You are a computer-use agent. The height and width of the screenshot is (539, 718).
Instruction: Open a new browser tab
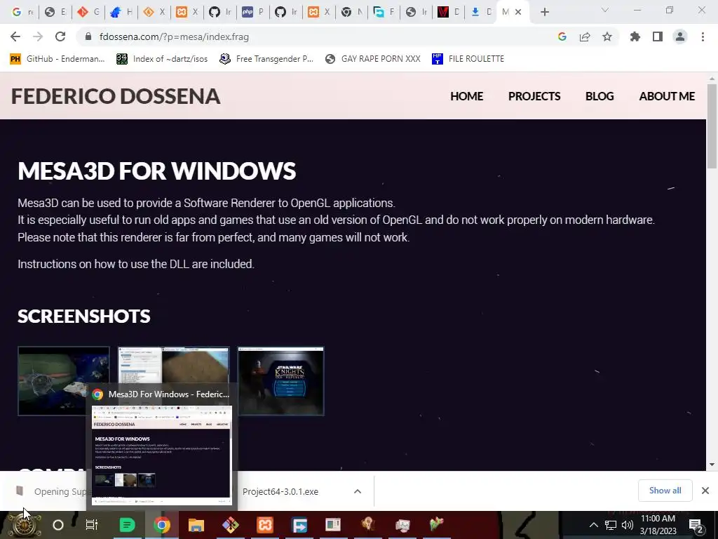point(544,12)
